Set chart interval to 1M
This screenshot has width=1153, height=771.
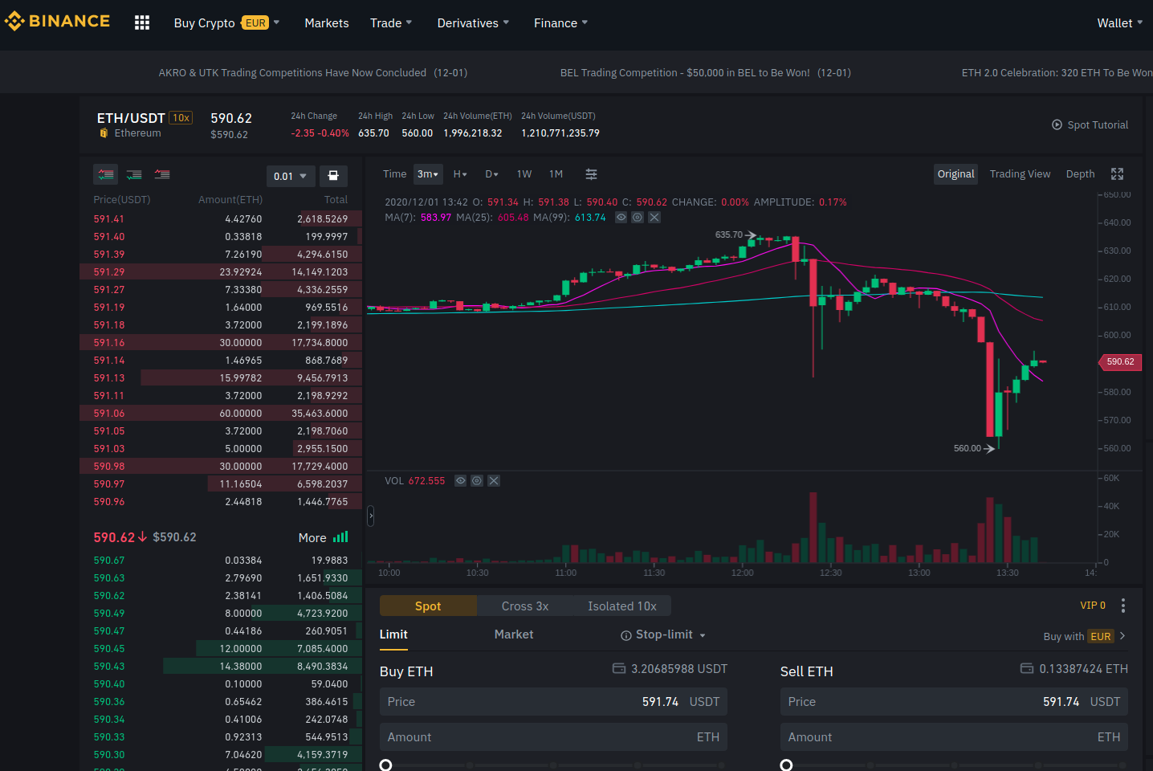[556, 174]
